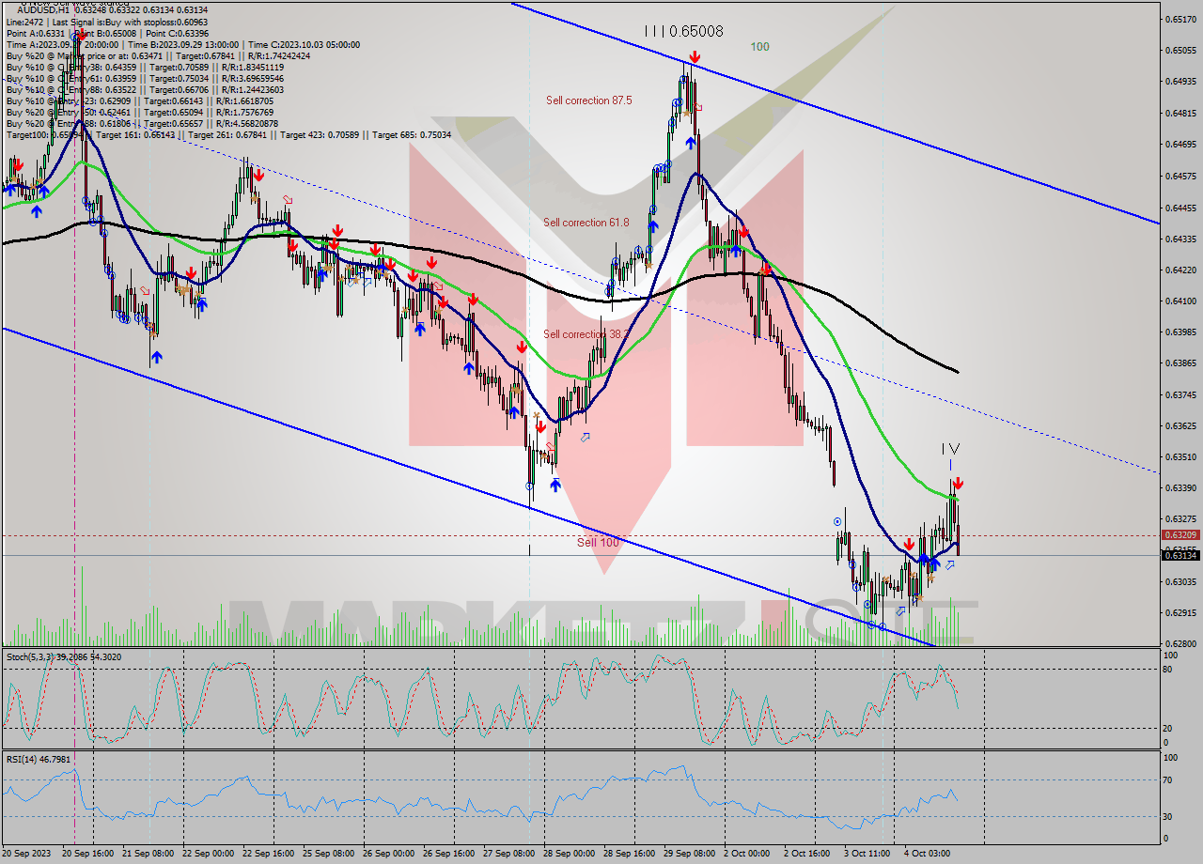Select the '22 Sep 00:00' time axis label
This screenshot has height=864, width=1203.
[208, 853]
